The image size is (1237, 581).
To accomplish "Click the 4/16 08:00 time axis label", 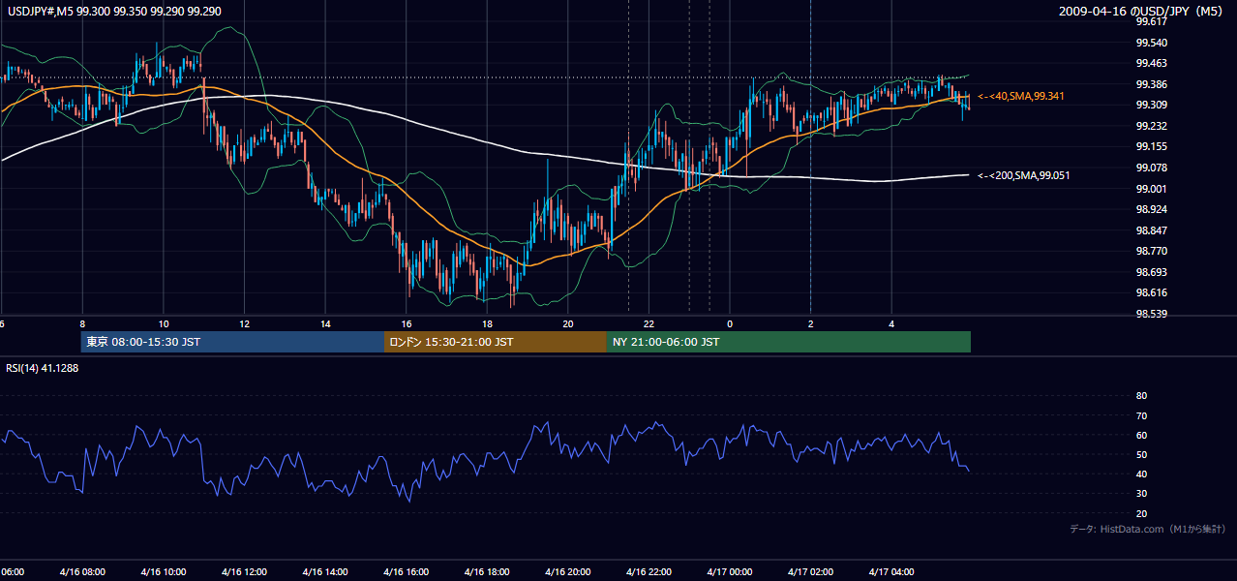I will 82,572.
